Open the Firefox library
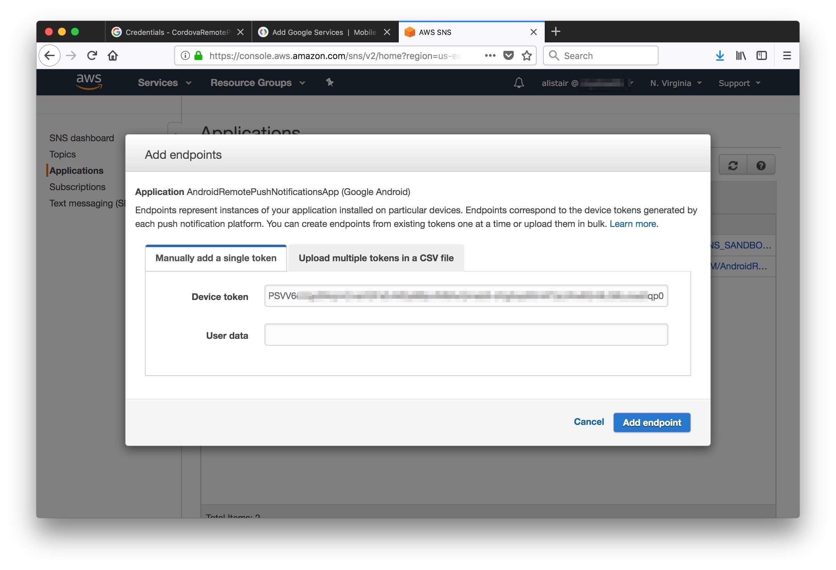The image size is (836, 570). pyautogui.click(x=741, y=55)
